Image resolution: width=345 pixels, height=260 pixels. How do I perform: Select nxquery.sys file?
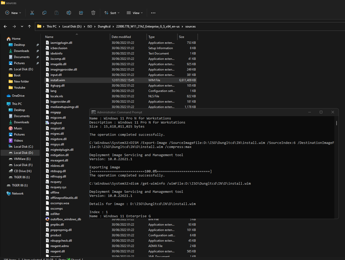click(x=58, y=187)
